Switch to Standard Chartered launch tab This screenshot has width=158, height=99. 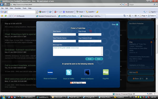tap(47, 16)
